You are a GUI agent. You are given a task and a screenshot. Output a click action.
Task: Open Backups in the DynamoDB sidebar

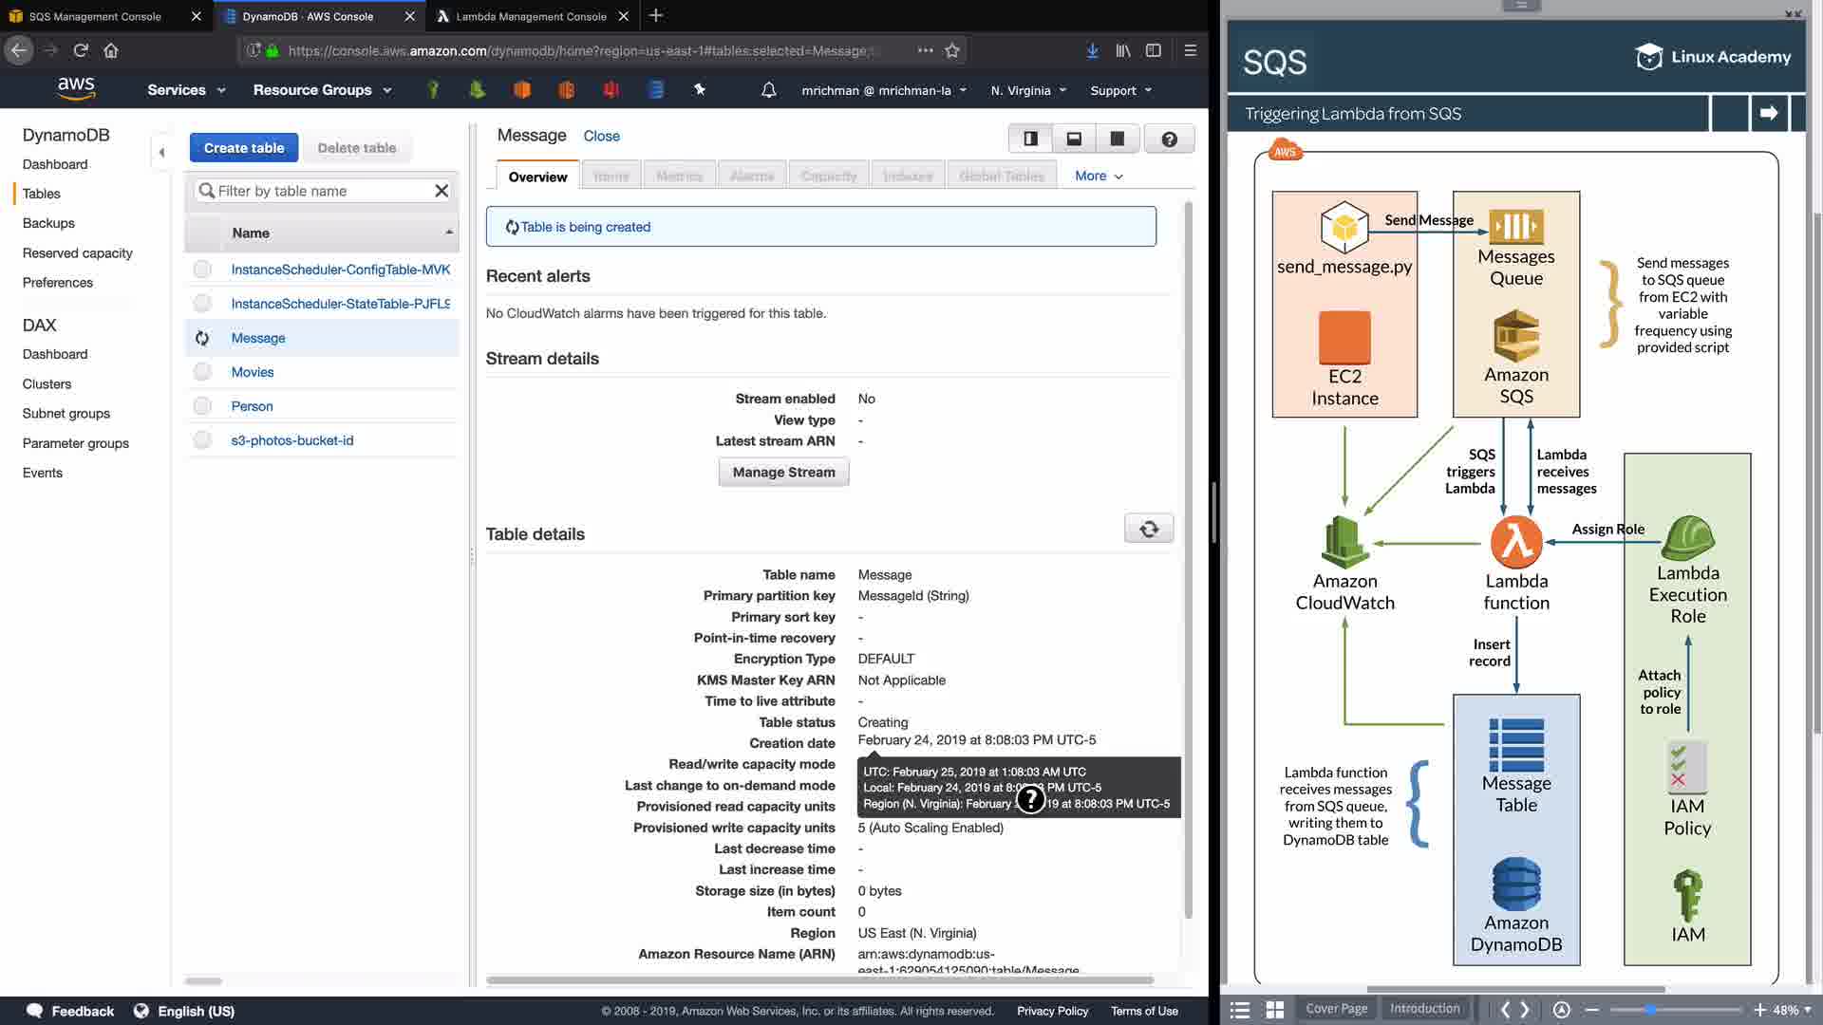point(48,223)
